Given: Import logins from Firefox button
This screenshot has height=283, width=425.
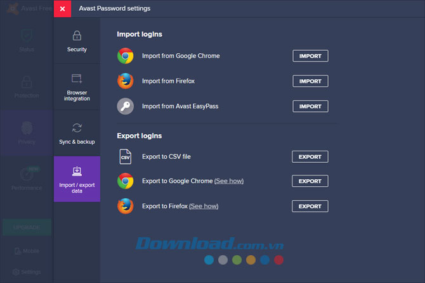Looking at the screenshot, I should pyautogui.click(x=310, y=81).
